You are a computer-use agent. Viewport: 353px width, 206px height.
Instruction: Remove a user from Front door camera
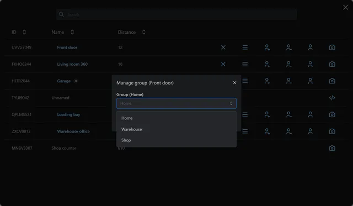(x=288, y=47)
